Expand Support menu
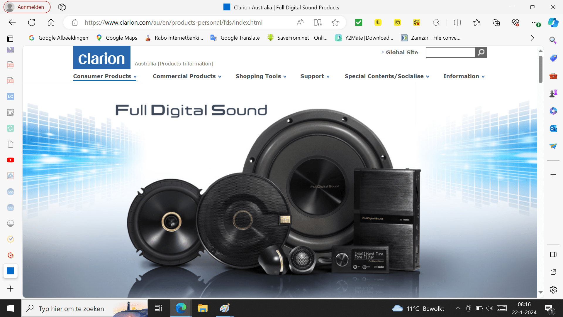The height and width of the screenshot is (317, 563). 315,76
